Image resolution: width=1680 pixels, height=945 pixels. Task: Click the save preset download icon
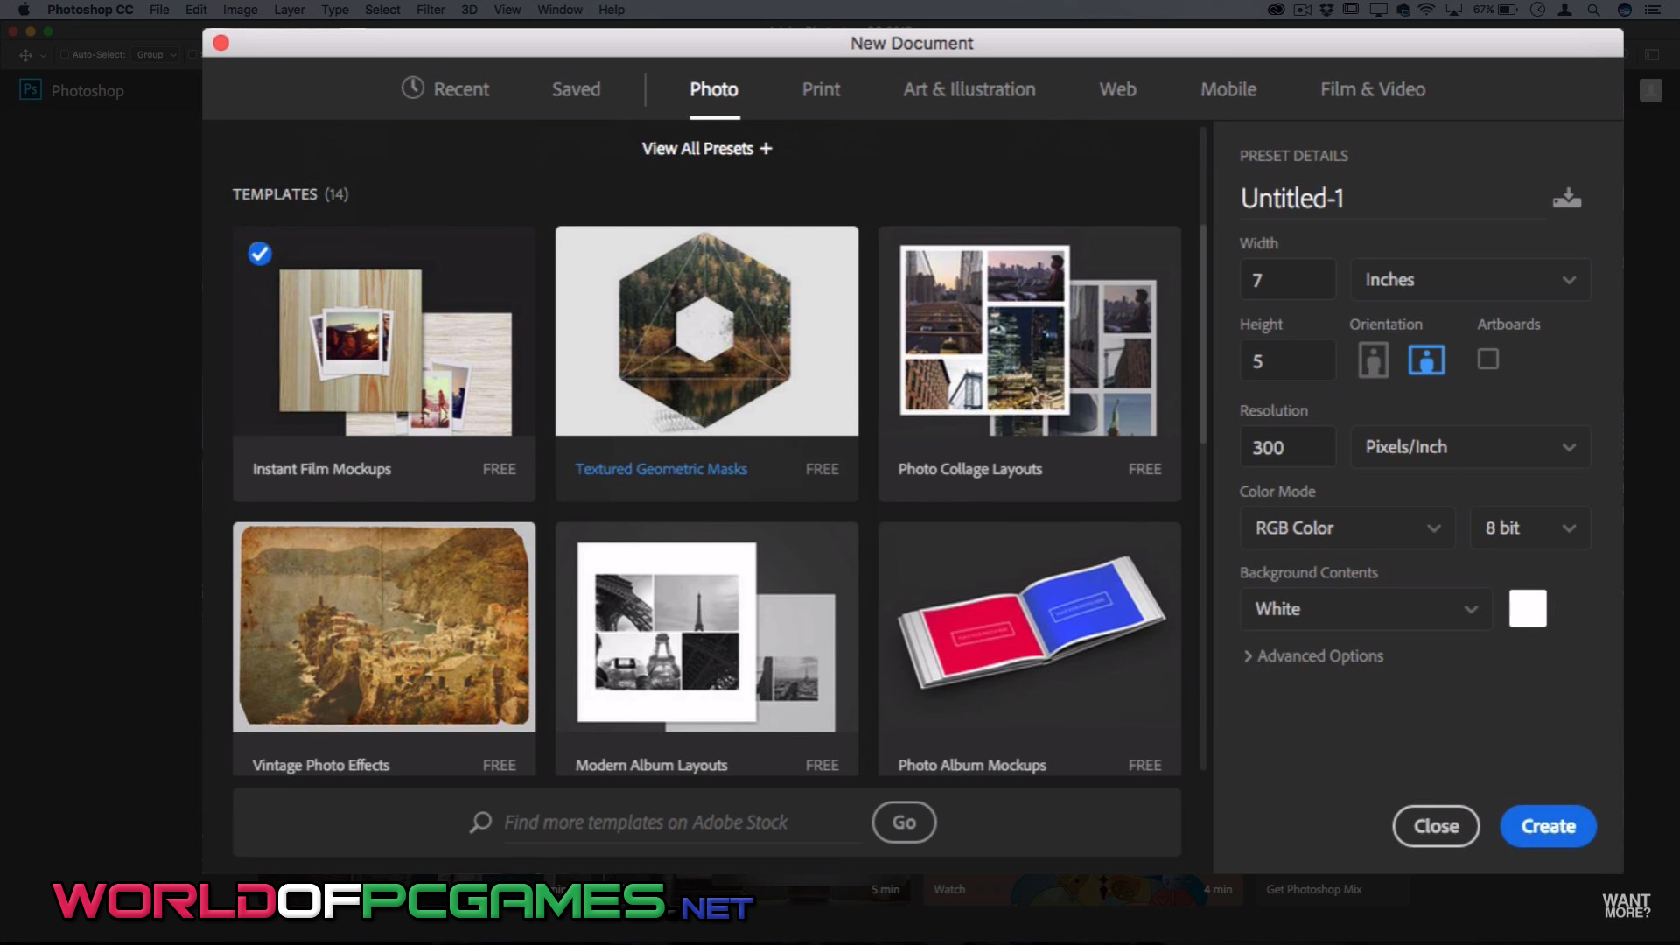[x=1566, y=198]
